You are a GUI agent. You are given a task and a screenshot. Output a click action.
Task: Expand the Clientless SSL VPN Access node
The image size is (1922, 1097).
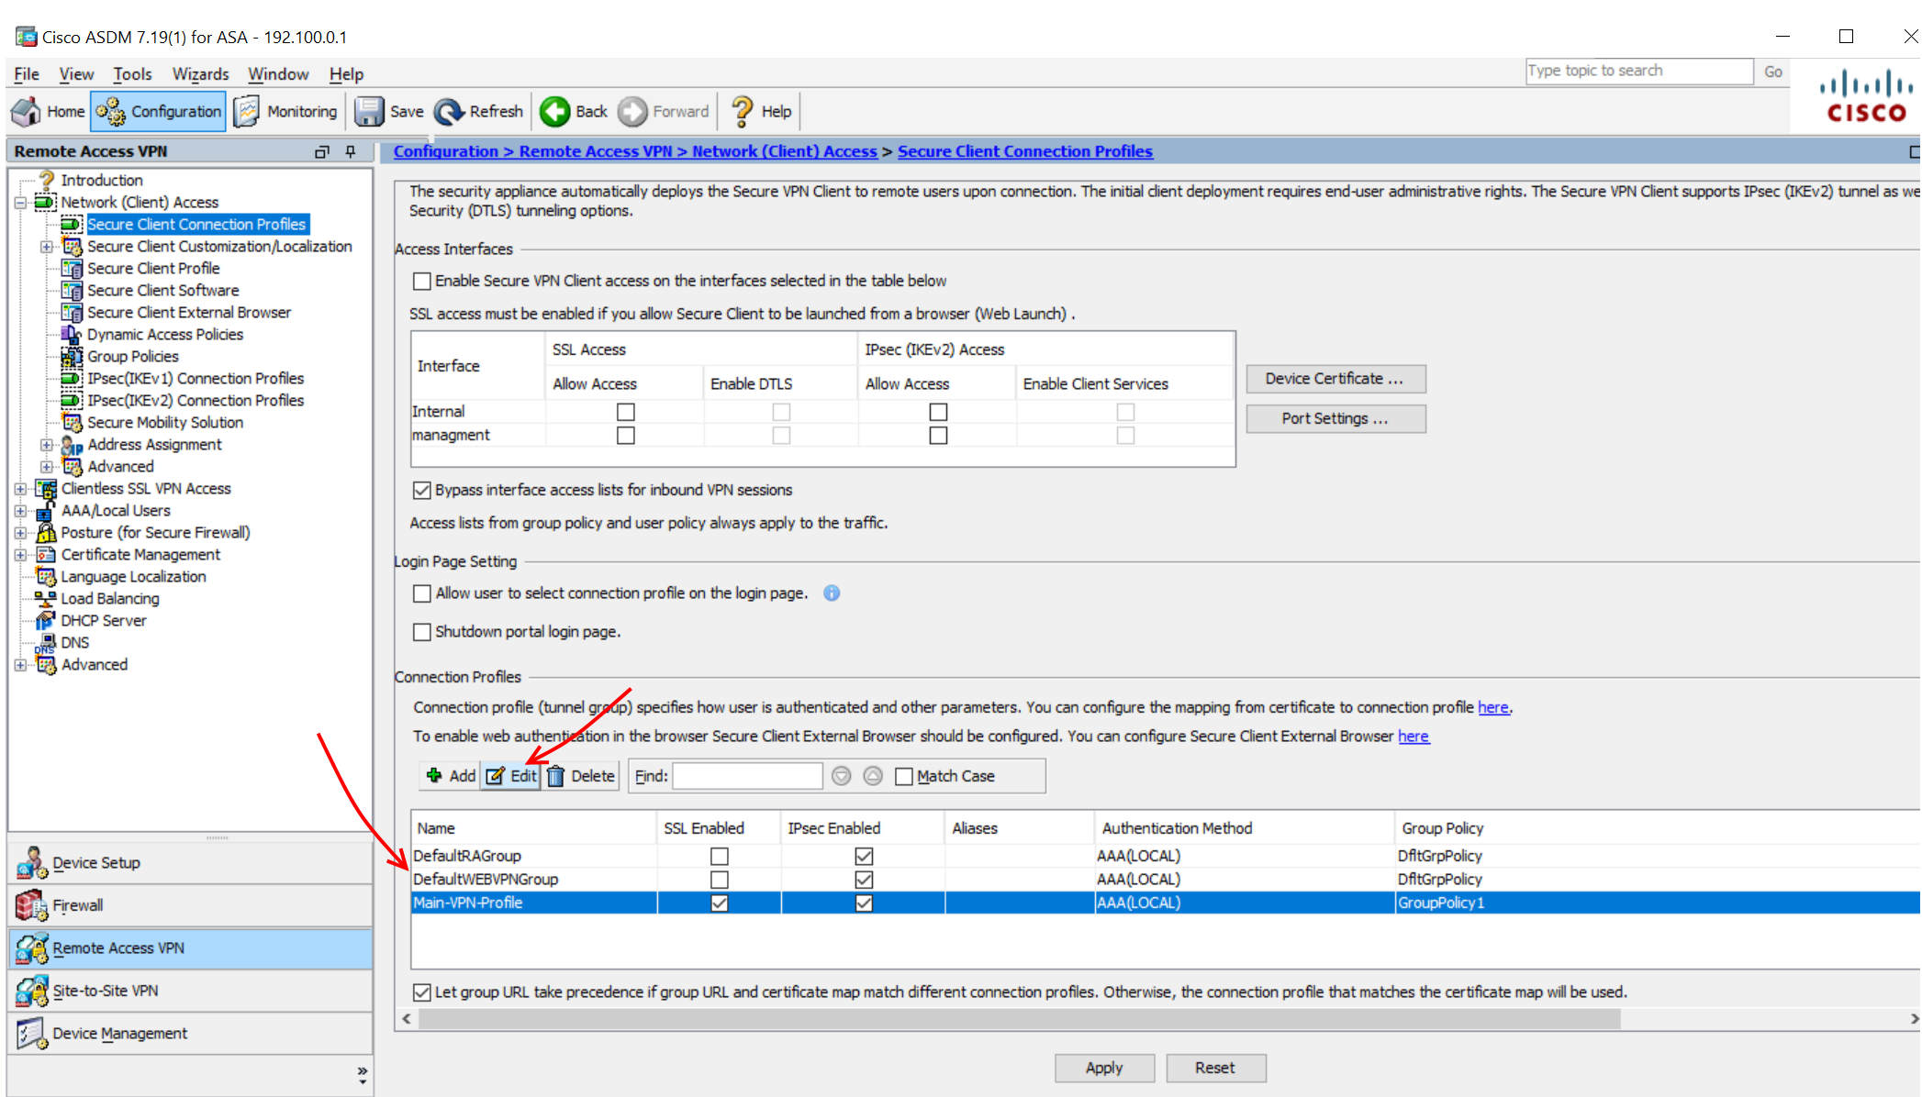(20, 489)
